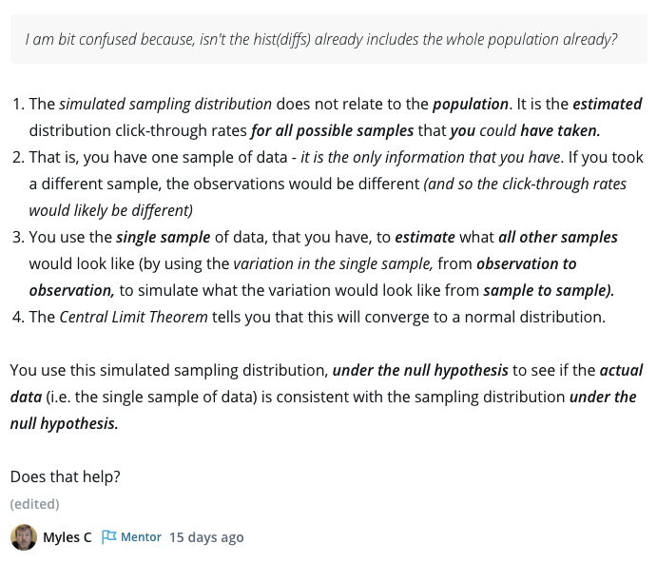Click the bold word 'population' in item 1
The image size is (657, 563).
point(470,104)
